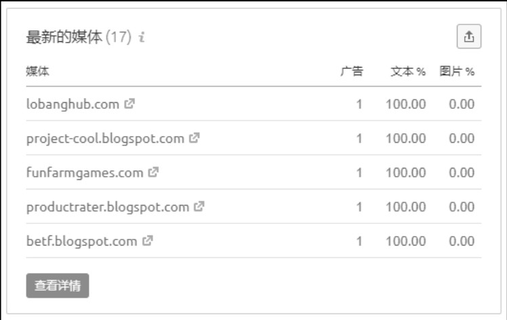Click the 查看详情 button
Screen dimensions: 507x320
[58, 285]
